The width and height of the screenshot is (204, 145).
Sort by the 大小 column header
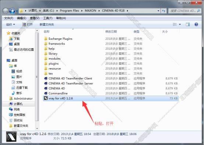point(165,32)
